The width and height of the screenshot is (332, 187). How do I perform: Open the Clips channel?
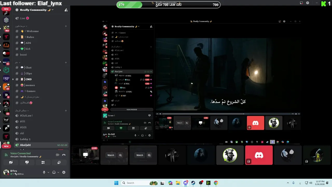pyautogui.click(x=41, y=74)
